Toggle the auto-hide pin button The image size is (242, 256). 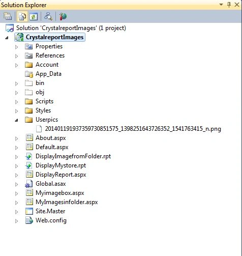[229, 5]
